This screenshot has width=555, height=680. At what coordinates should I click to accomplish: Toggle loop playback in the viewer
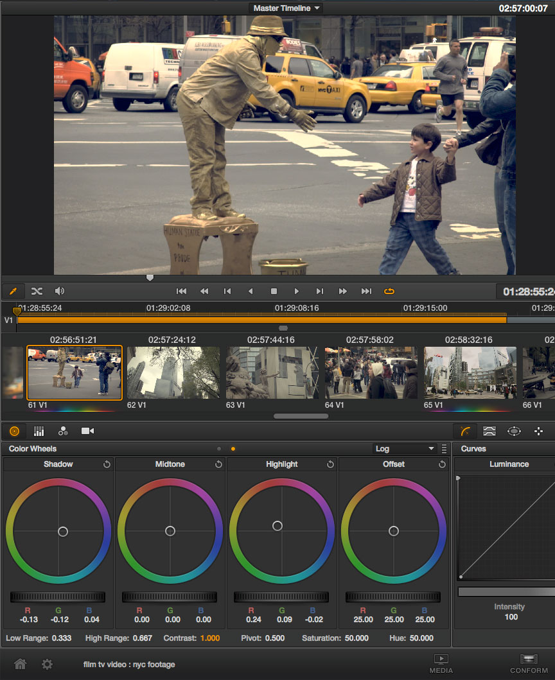(x=389, y=292)
